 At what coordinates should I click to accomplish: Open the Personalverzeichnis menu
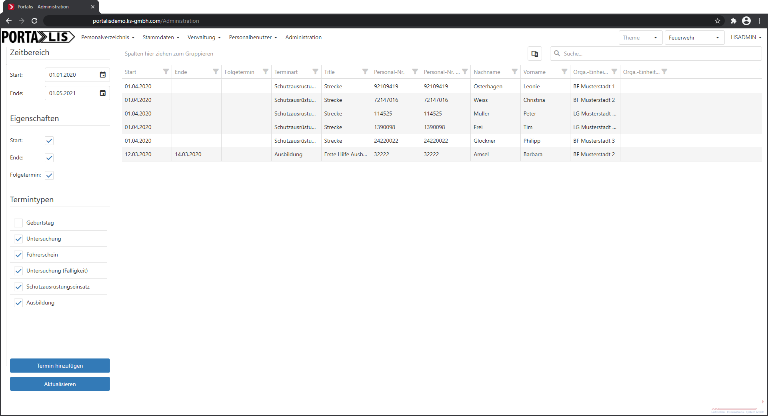pos(108,37)
